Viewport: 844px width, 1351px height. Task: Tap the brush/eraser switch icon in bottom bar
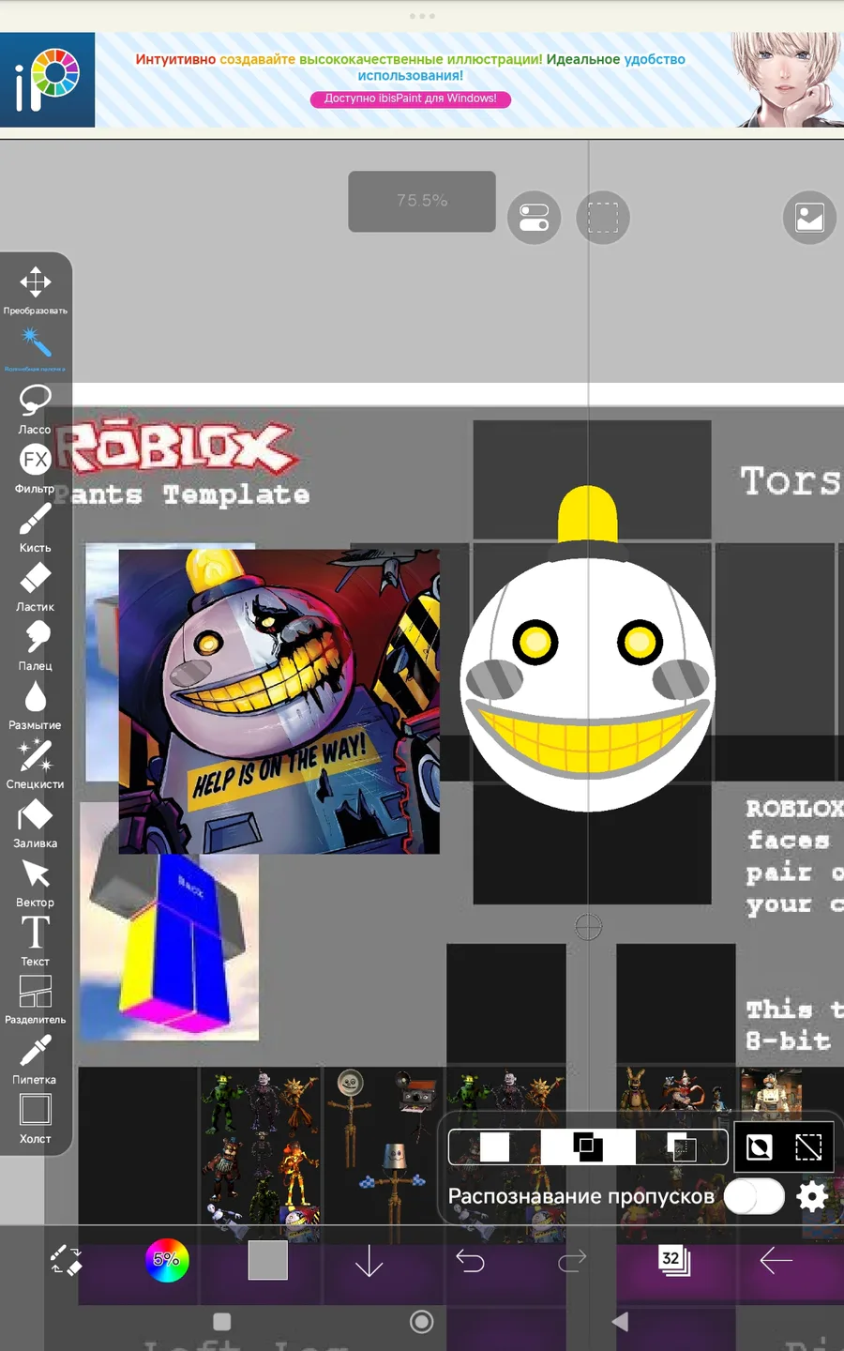coord(66,1260)
